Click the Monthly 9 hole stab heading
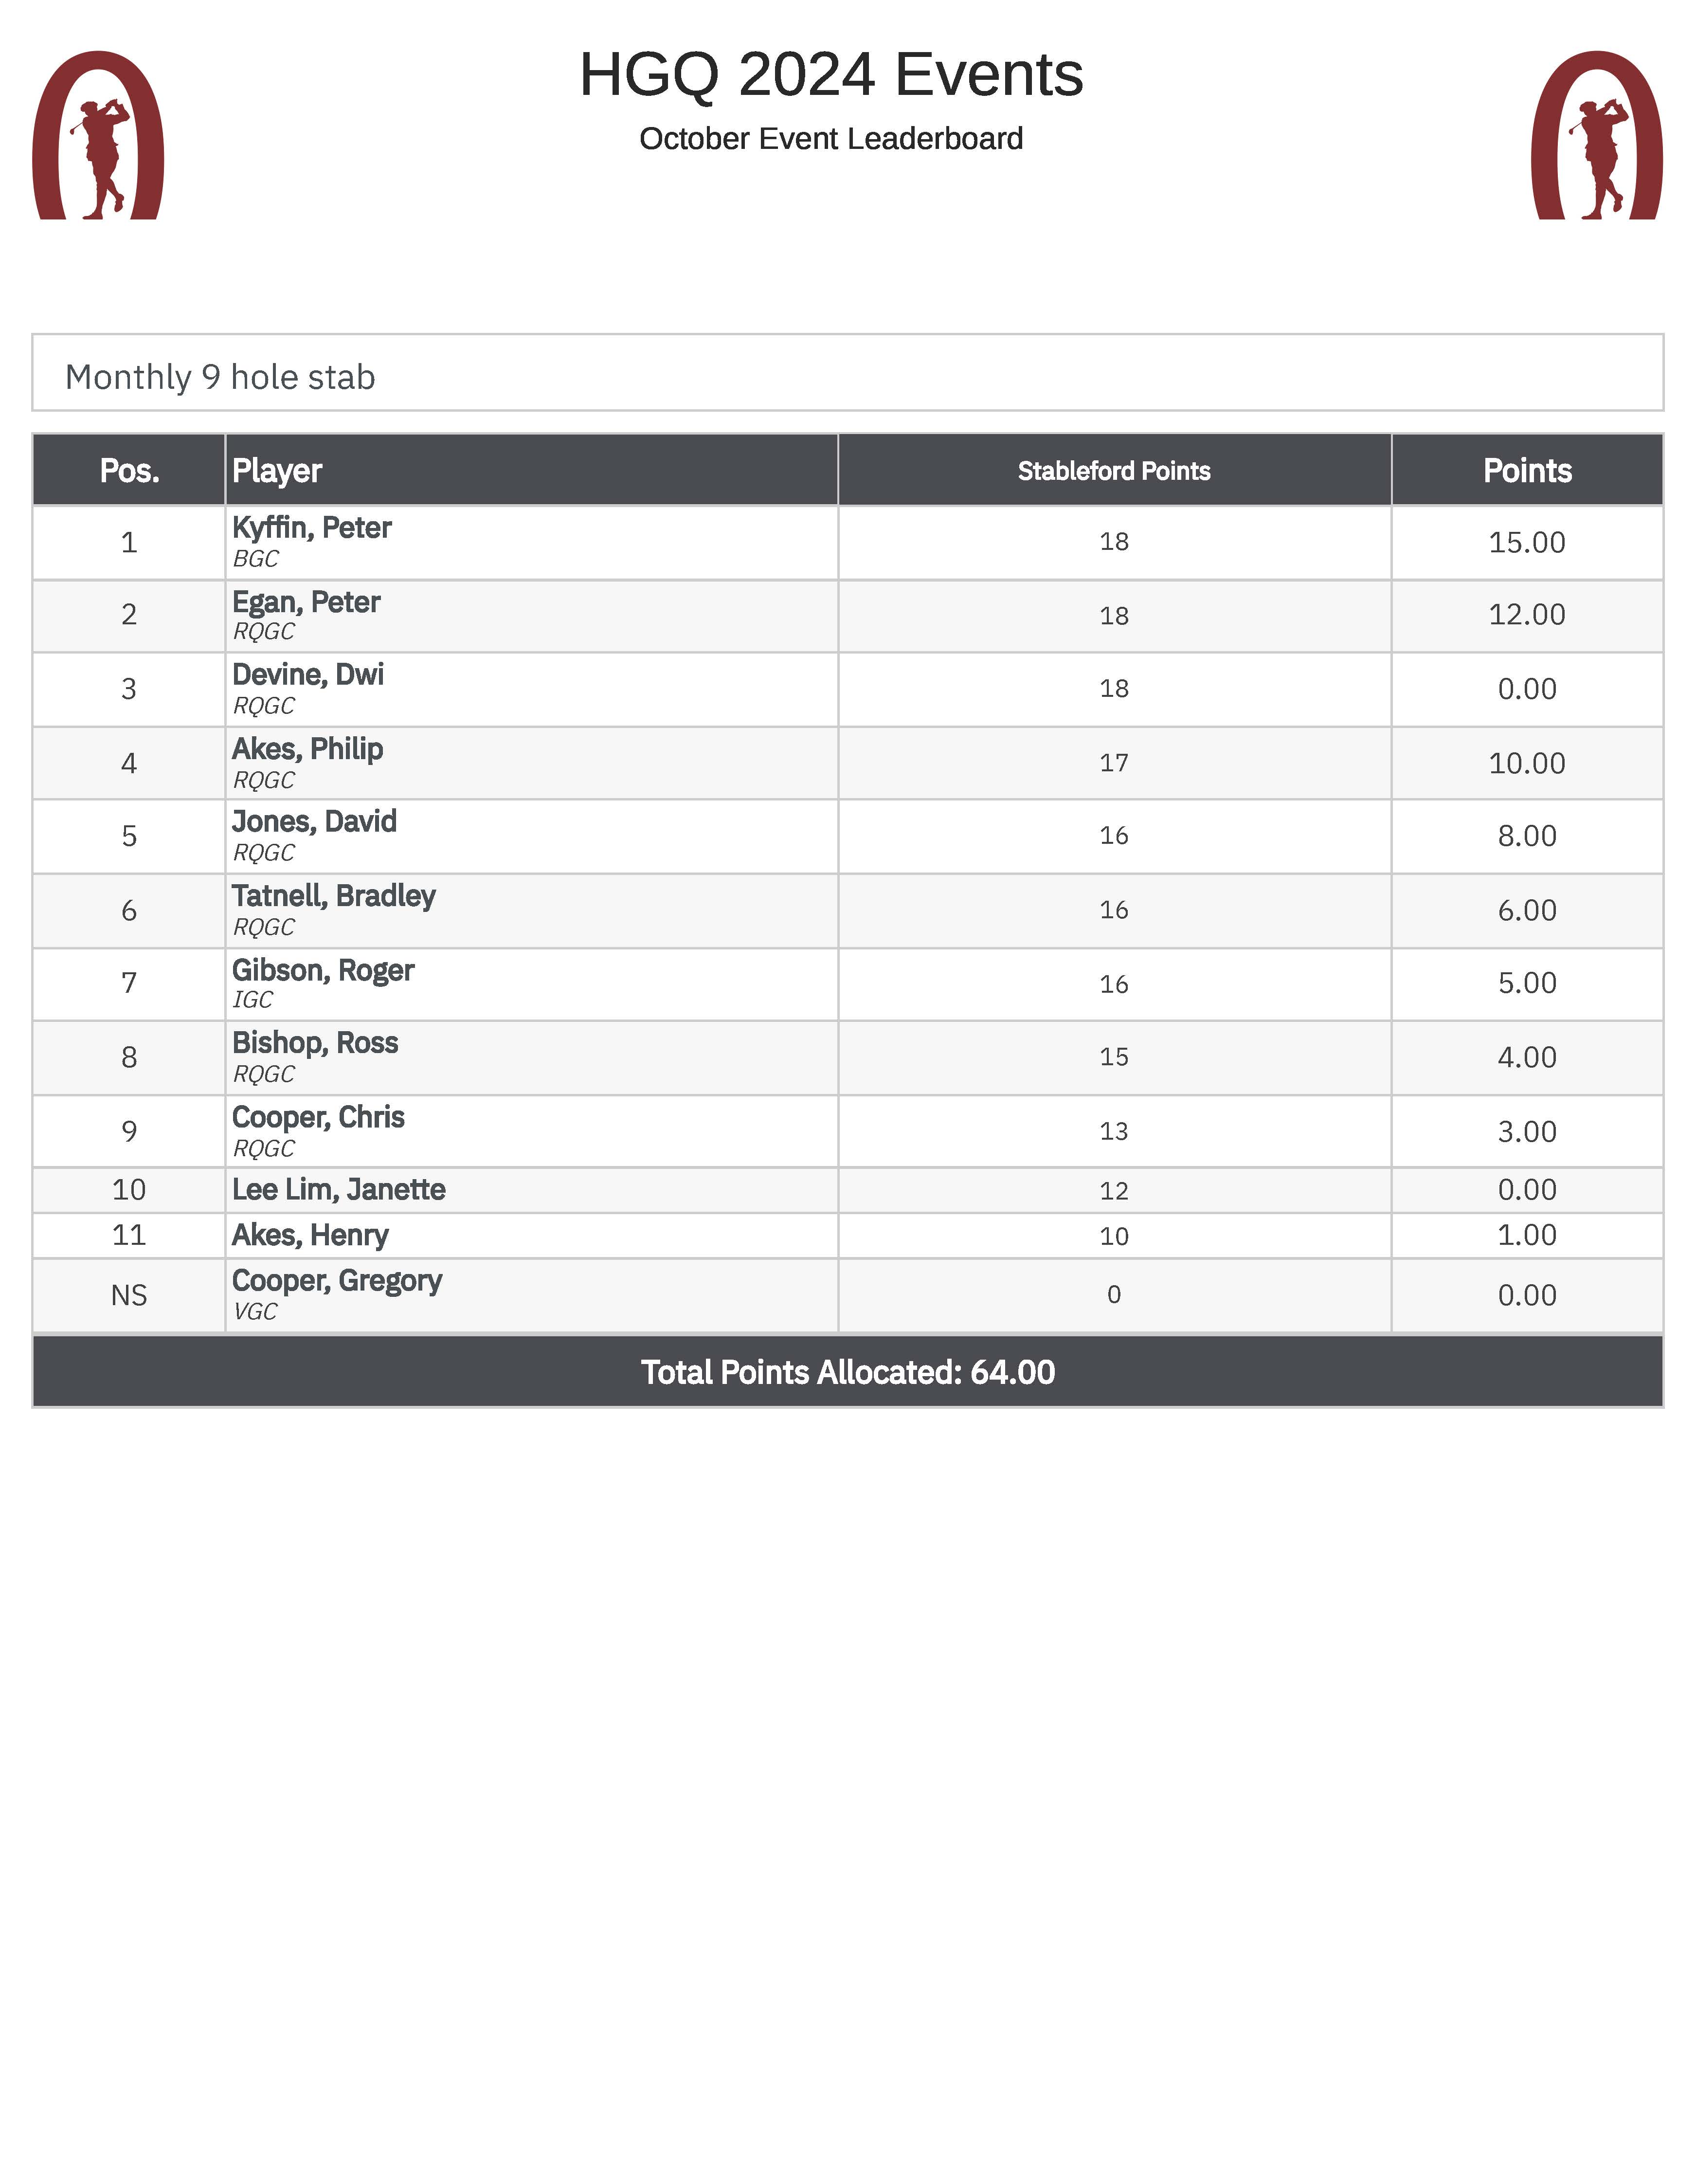1696x2184 pixels. (x=220, y=377)
